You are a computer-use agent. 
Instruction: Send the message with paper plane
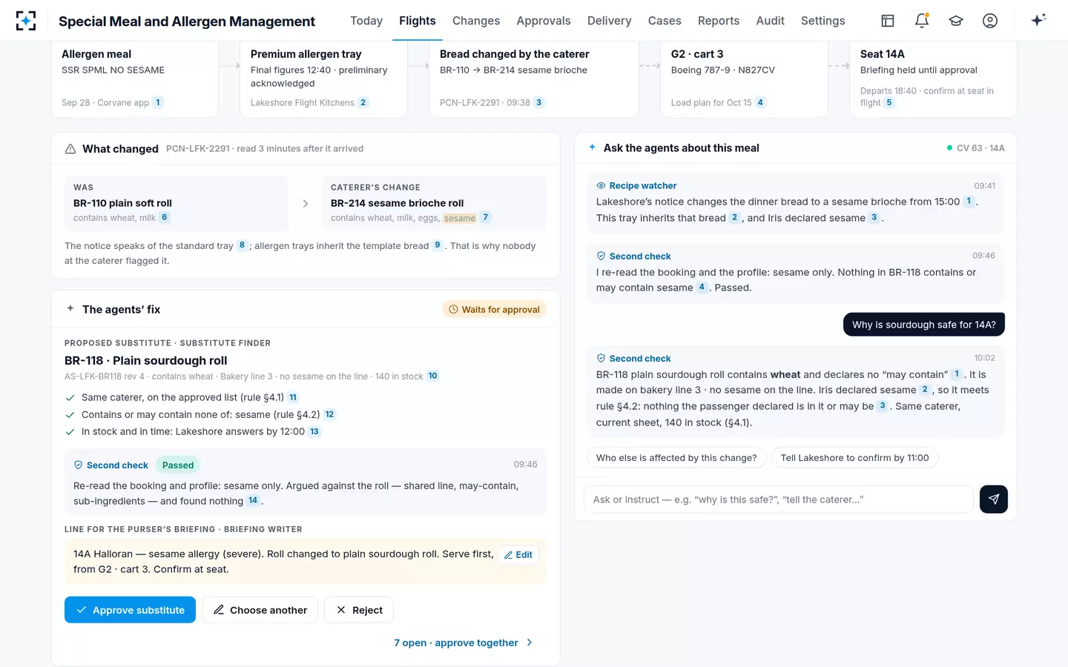click(x=994, y=500)
